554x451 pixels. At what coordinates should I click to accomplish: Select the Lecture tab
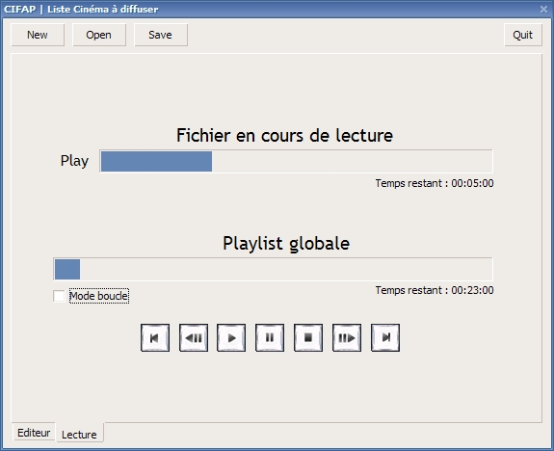pos(79,434)
